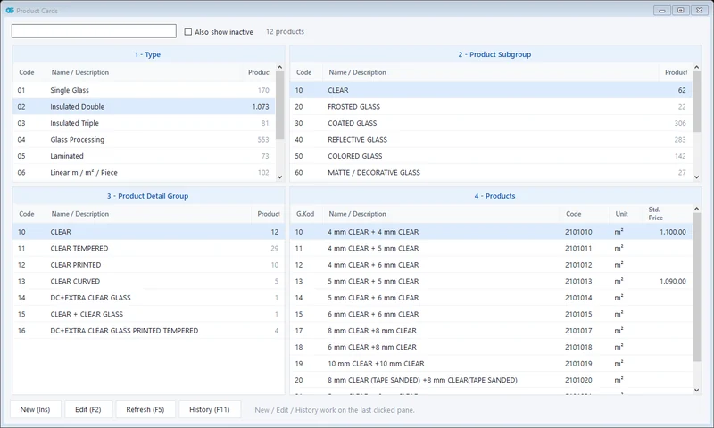Screen dimensions: 714x428
Task: Click the 1.073 product count cell
Action: (261, 106)
